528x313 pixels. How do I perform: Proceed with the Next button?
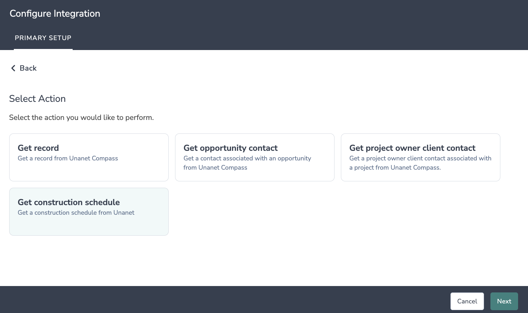click(x=504, y=301)
